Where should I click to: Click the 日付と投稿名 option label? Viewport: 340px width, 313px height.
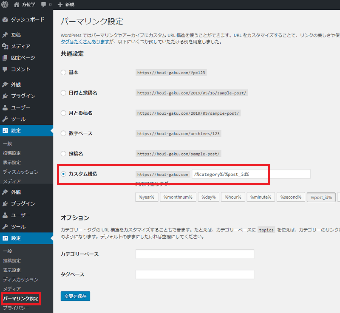pyautogui.click(x=83, y=93)
